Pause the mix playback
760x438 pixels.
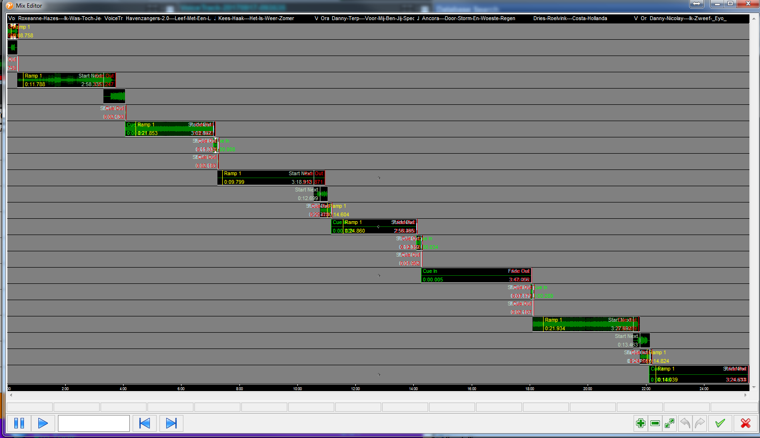coord(19,423)
